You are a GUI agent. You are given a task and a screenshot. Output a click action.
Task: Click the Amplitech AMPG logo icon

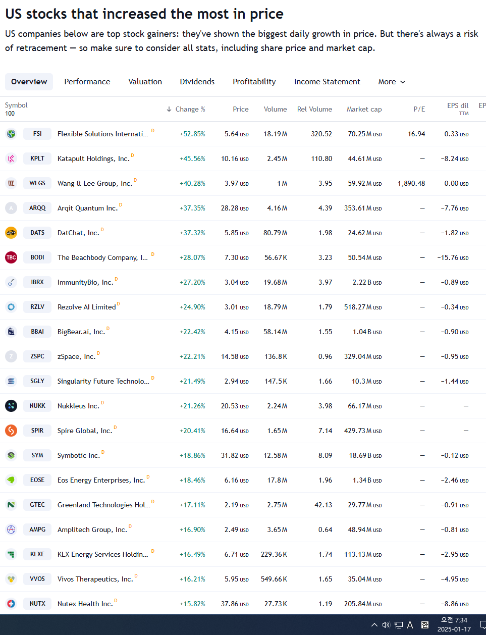coord(11,530)
